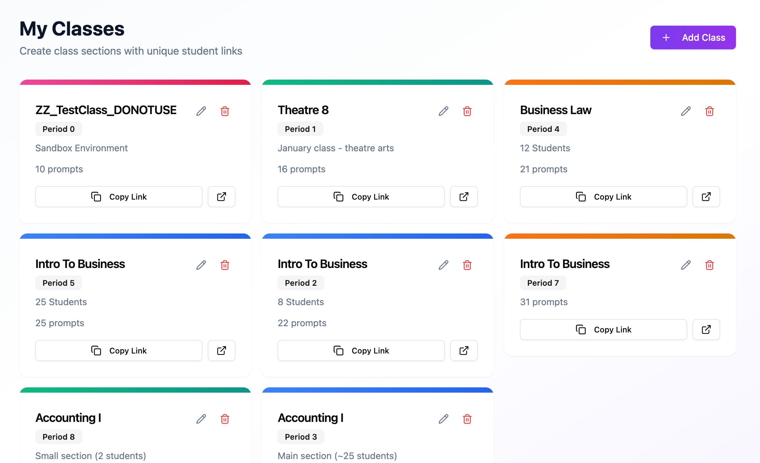Delete Intro To Business Period 7
The height and width of the screenshot is (463, 760).
(x=710, y=265)
